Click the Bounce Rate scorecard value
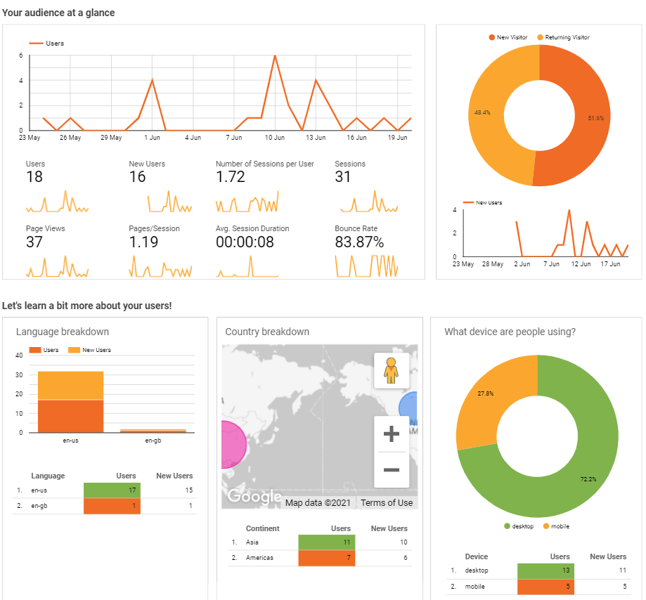This screenshot has width=646, height=600. tap(359, 242)
